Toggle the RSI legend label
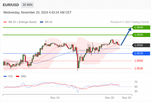 10,76
